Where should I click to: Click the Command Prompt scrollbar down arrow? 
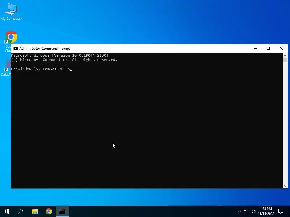[x=285, y=186]
